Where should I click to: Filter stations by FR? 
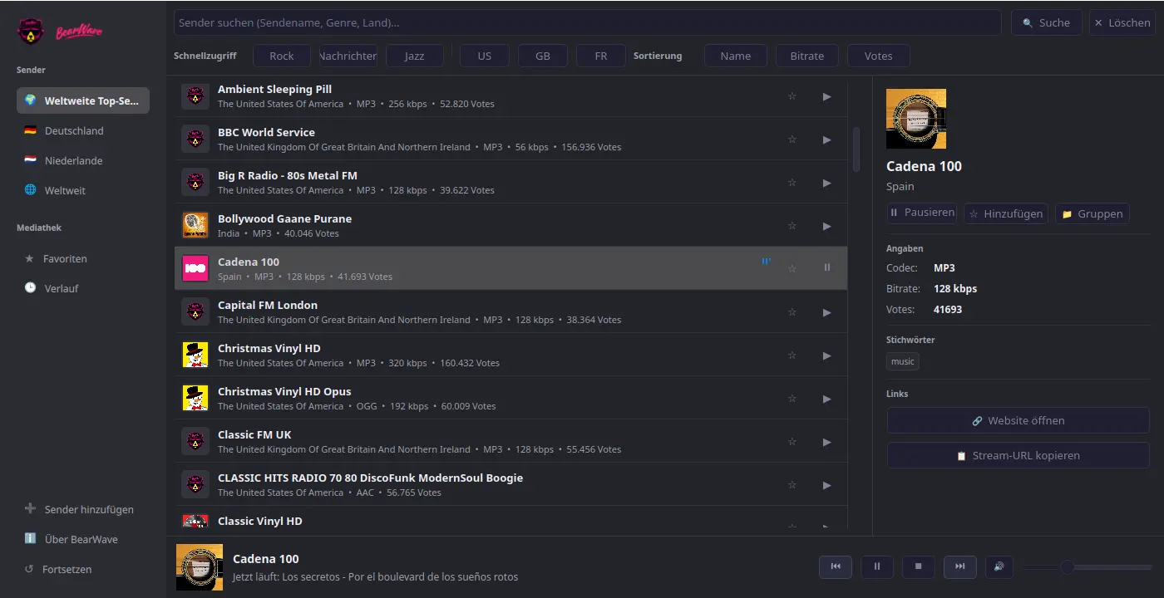pyautogui.click(x=601, y=56)
